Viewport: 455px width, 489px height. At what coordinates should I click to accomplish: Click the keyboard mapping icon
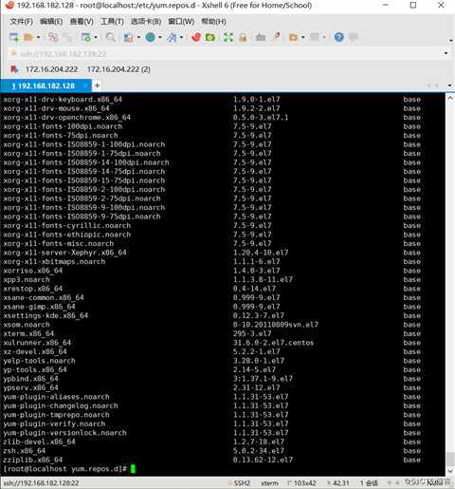[261, 37]
